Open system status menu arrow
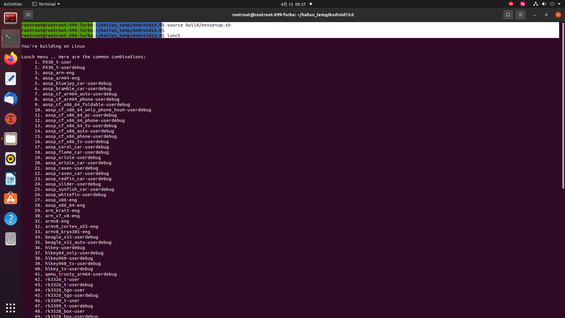 [559, 4]
